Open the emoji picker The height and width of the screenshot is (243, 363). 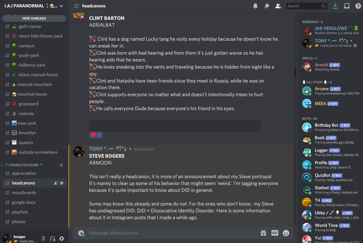click(286, 233)
